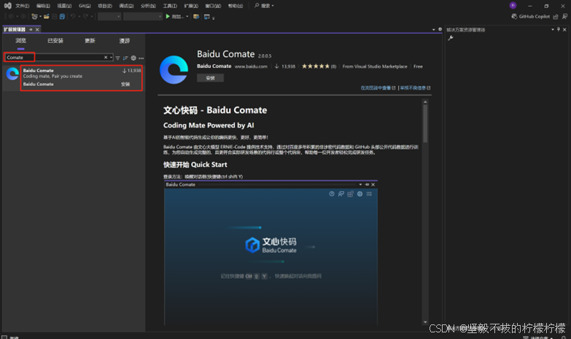Close the Extension Manager tab

coord(37,29)
